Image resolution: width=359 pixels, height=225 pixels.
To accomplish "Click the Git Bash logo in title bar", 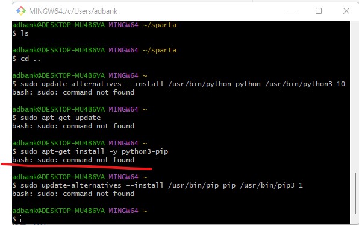I will 21,11.
